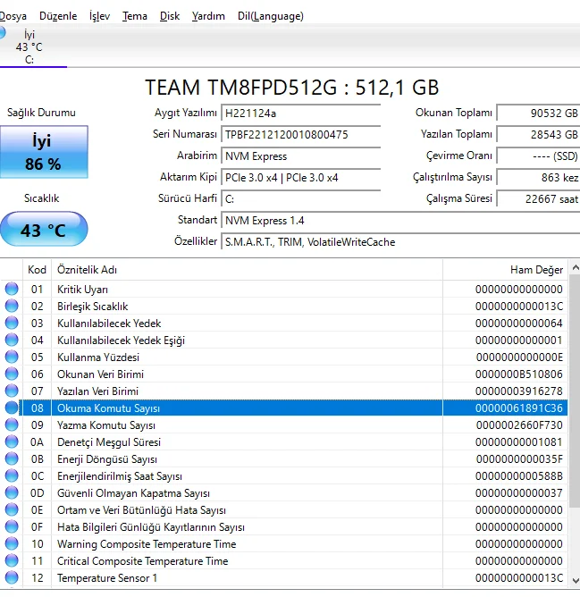Click the Aktarım Kipi PCIe 3.0 x4 field

click(x=301, y=178)
